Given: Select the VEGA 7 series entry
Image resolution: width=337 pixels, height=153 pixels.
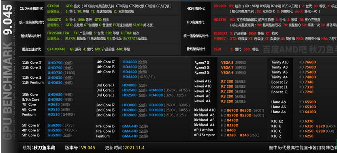Looking at the screenshot, I should (233, 68).
